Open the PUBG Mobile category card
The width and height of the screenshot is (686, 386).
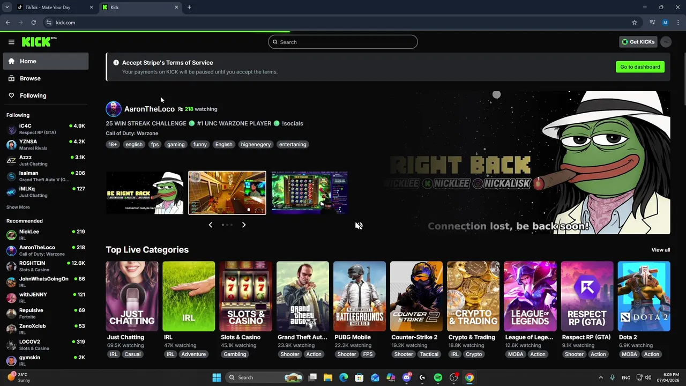(360, 296)
